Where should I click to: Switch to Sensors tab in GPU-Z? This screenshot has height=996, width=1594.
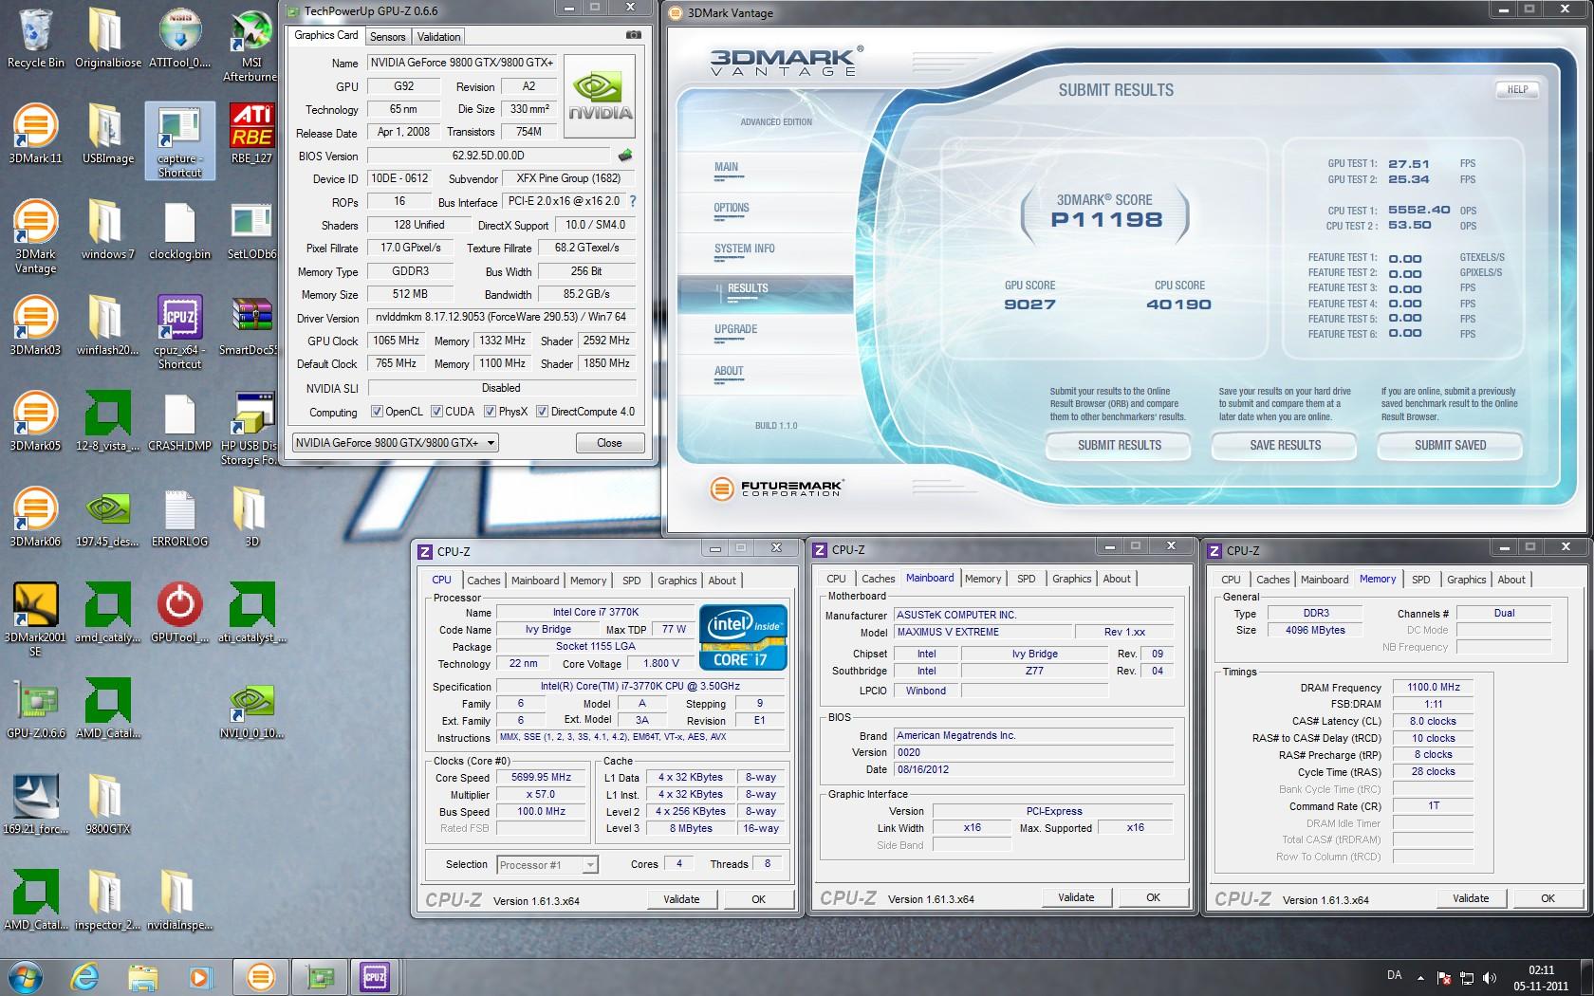[x=387, y=36]
